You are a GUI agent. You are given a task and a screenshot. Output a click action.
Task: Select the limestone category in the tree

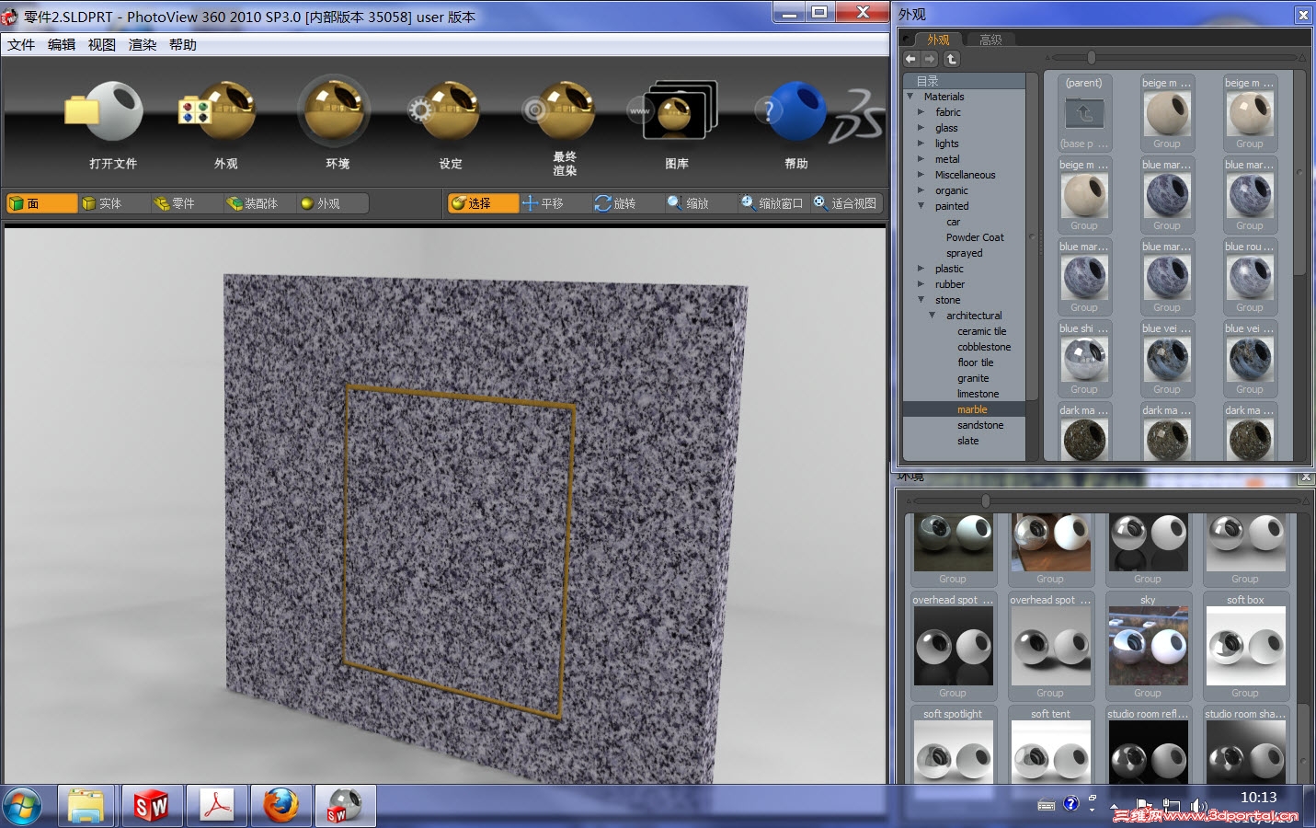[x=978, y=394]
